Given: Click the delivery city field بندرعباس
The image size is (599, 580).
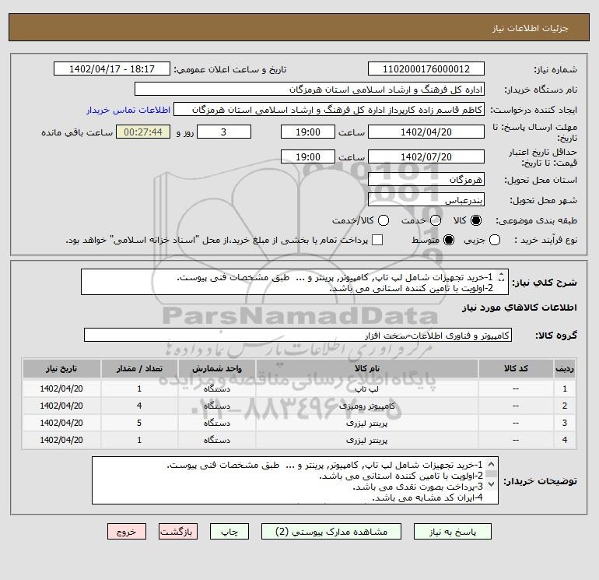Looking at the screenshot, I should coord(426,200).
